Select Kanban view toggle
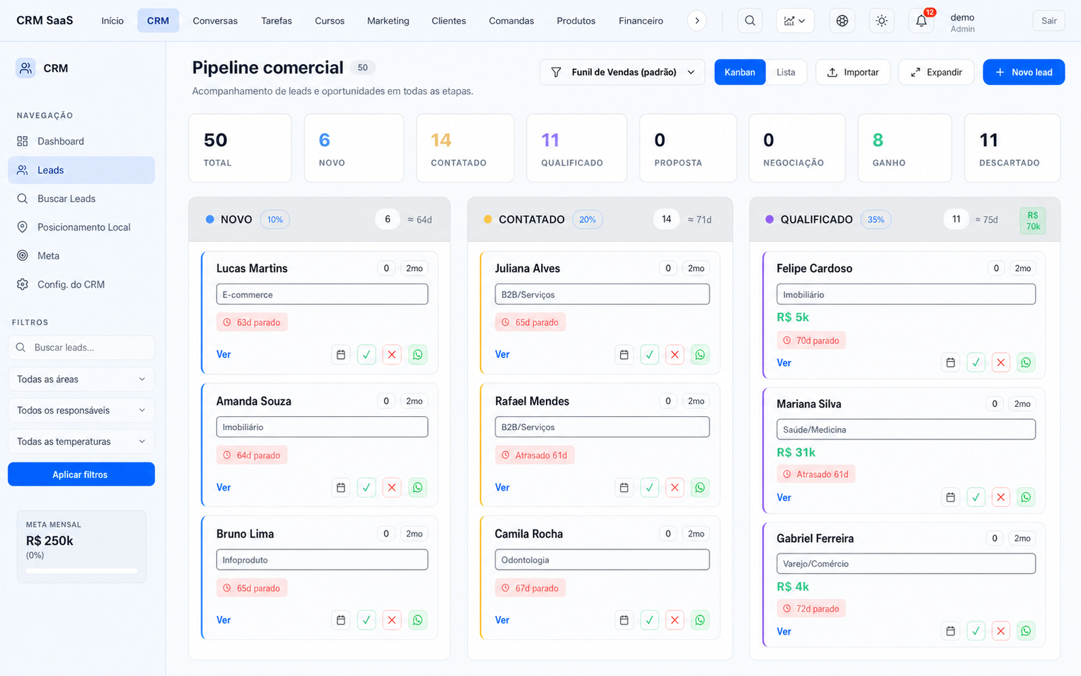This screenshot has width=1081, height=676. 740,72
